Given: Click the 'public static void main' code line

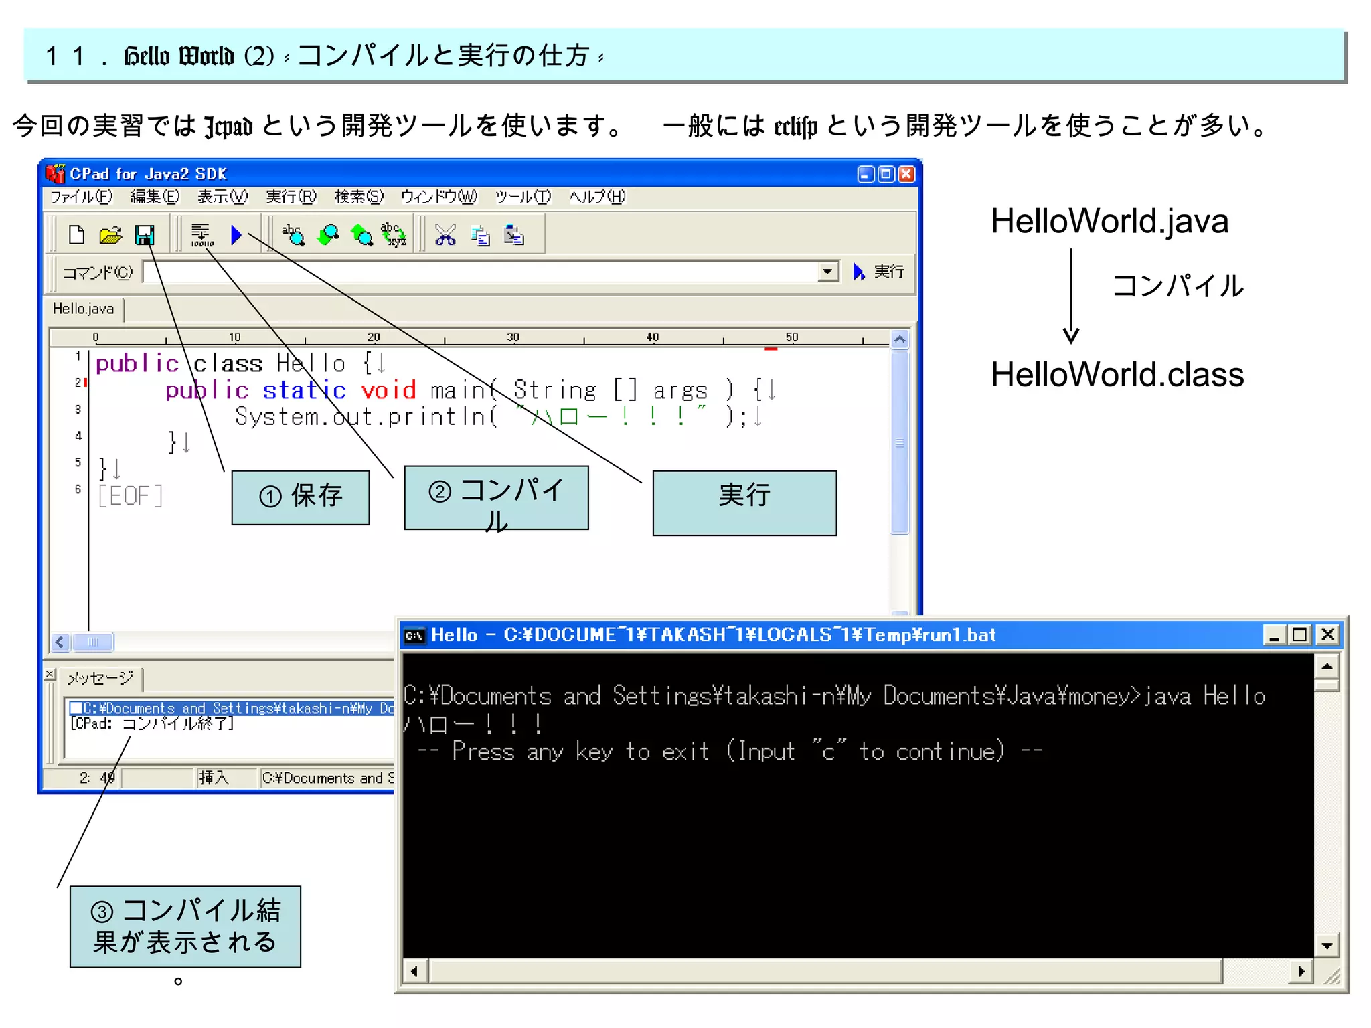Looking at the screenshot, I should tap(471, 390).
